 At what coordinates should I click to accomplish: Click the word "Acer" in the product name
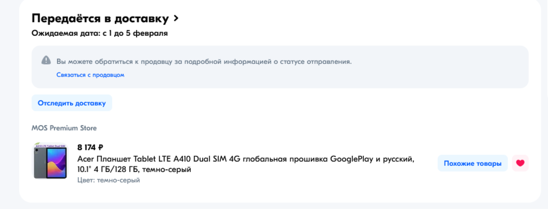(x=86, y=159)
